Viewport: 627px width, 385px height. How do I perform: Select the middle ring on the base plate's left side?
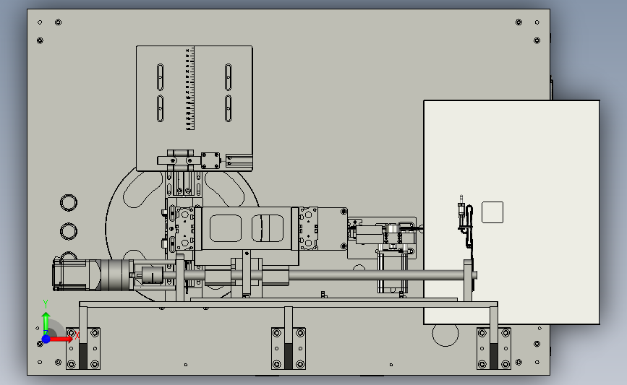(x=69, y=231)
